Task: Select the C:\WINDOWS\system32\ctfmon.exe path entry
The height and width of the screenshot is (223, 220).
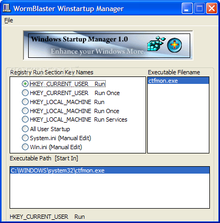Action: tap(109, 170)
